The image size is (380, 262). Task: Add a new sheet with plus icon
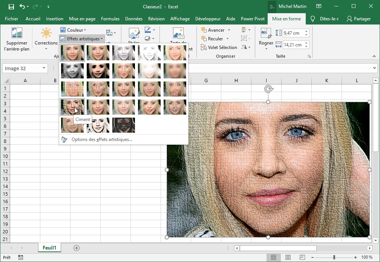click(77, 248)
